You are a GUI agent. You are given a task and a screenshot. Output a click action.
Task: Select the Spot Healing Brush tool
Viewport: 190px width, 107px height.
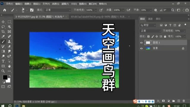pyautogui.click(x=9, y=37)
